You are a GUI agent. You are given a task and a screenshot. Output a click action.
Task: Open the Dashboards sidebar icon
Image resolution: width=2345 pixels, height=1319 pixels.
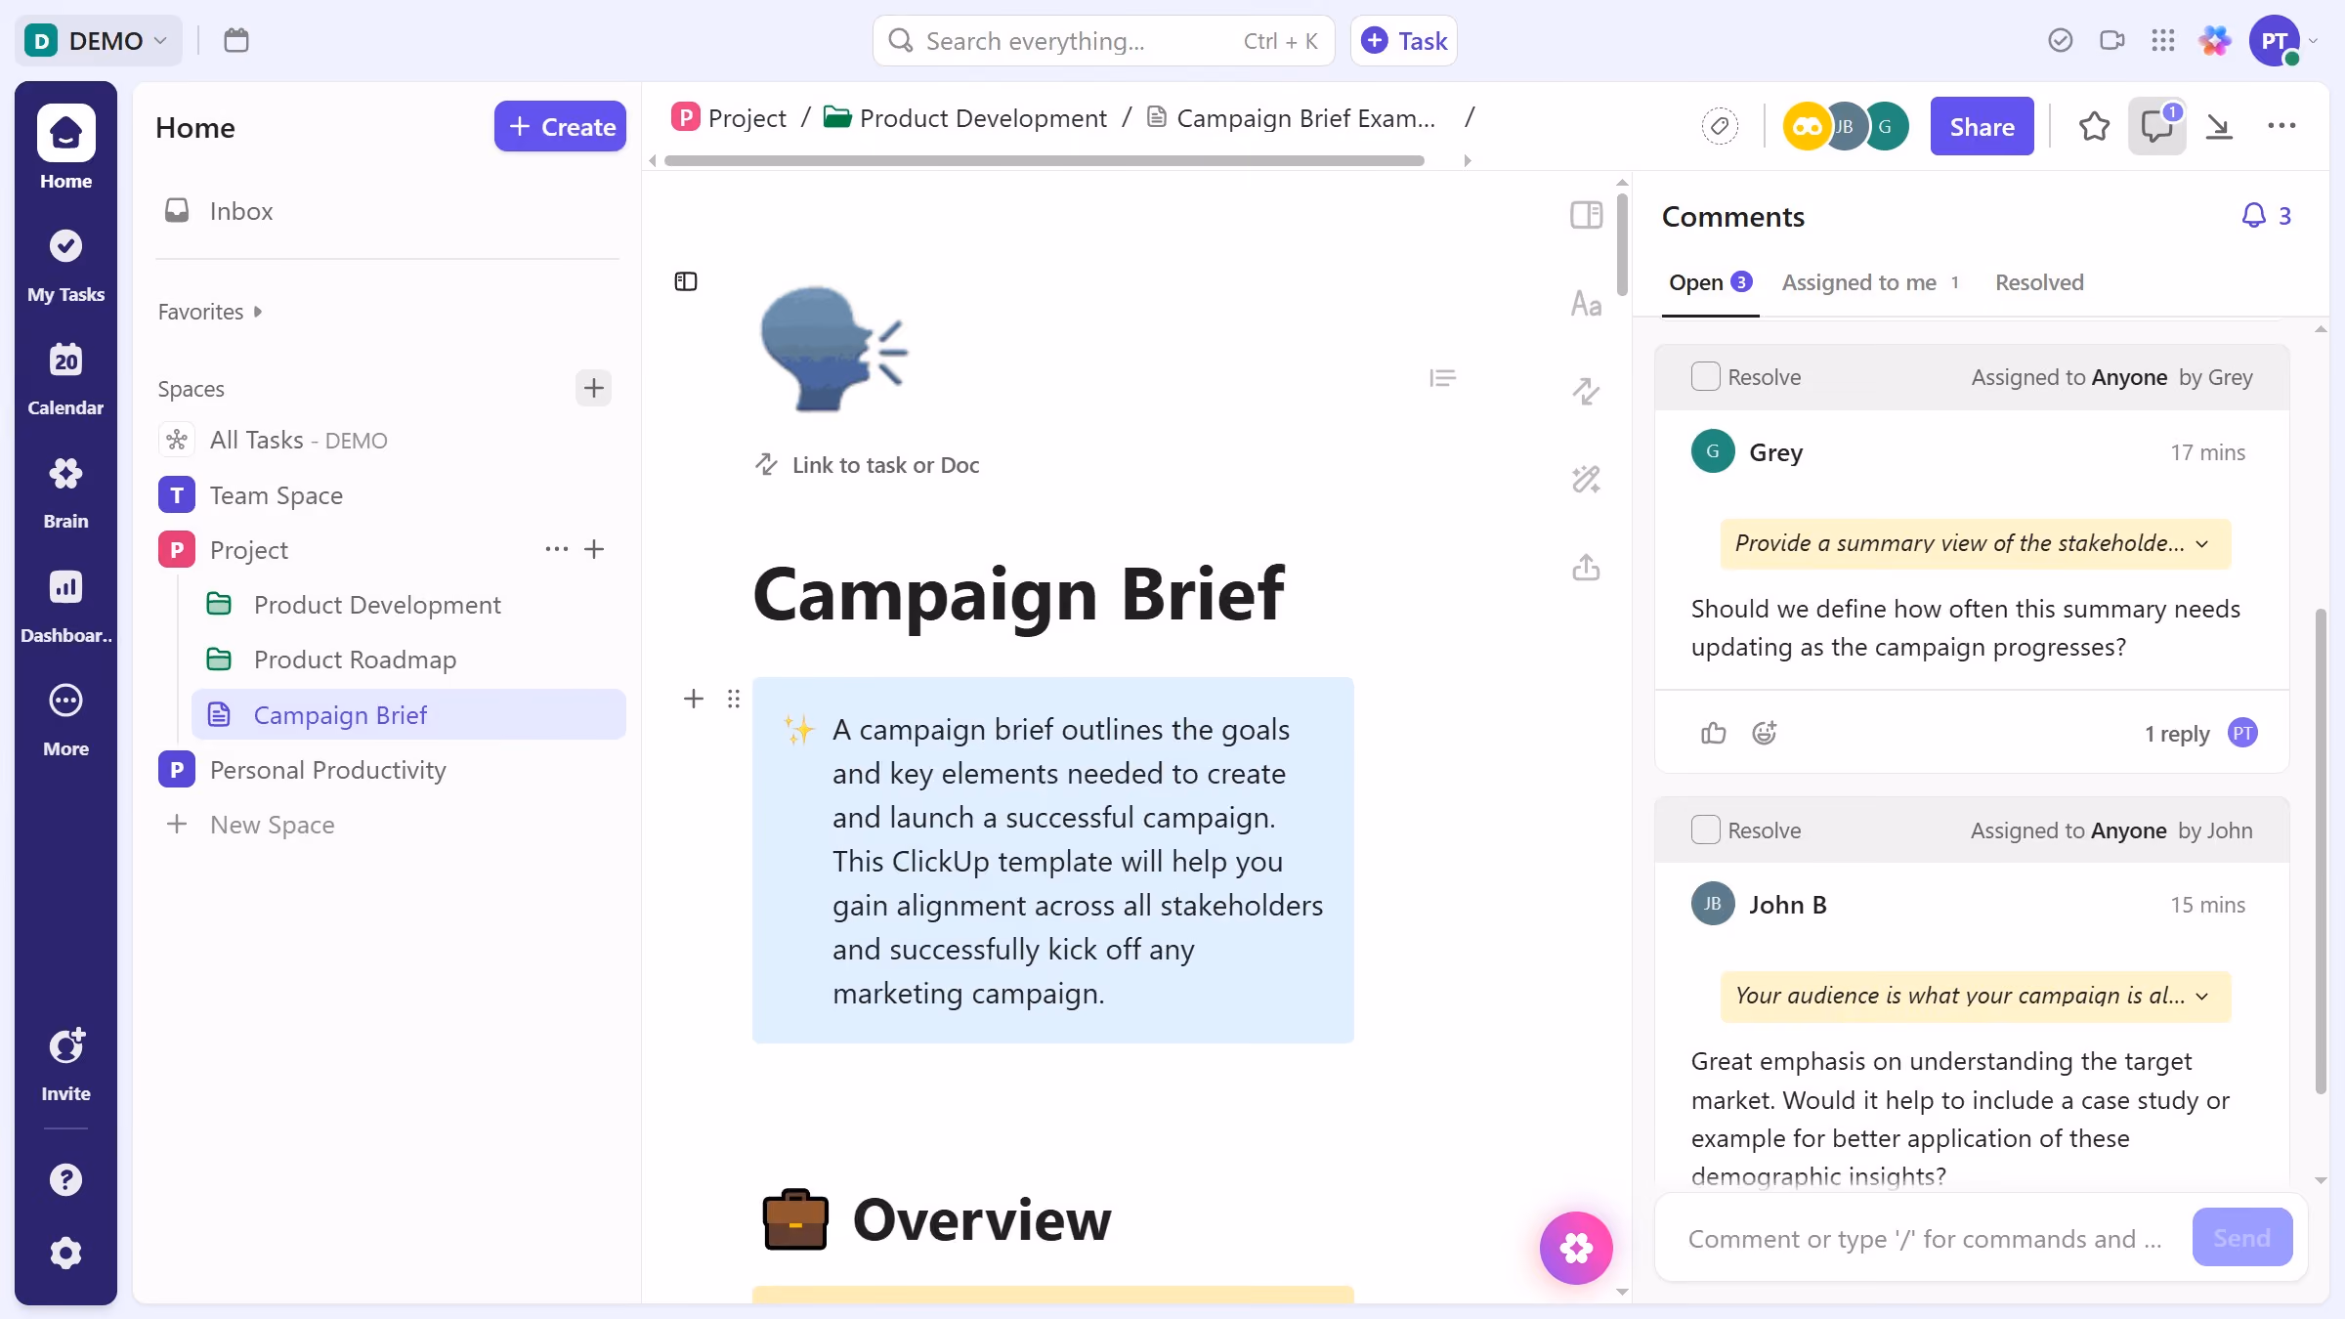click(65, 605)
